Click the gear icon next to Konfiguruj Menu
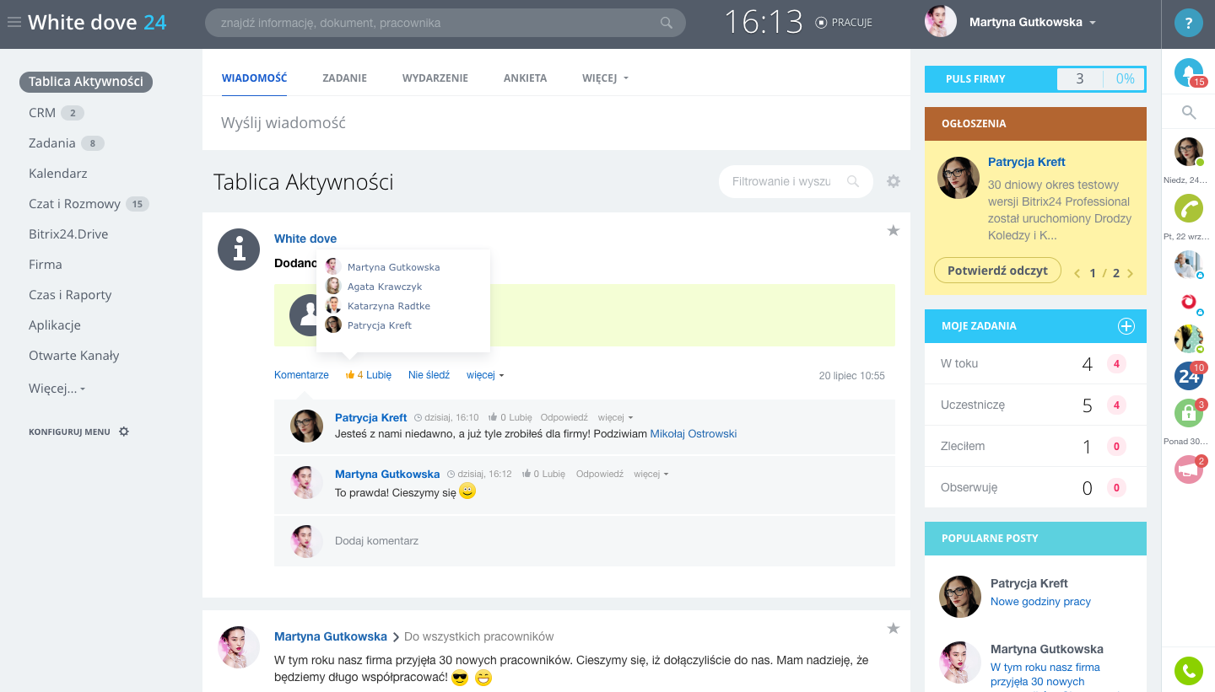Image resolution: width=1215 pixels, height=692 pixels. tap(124, 432)
